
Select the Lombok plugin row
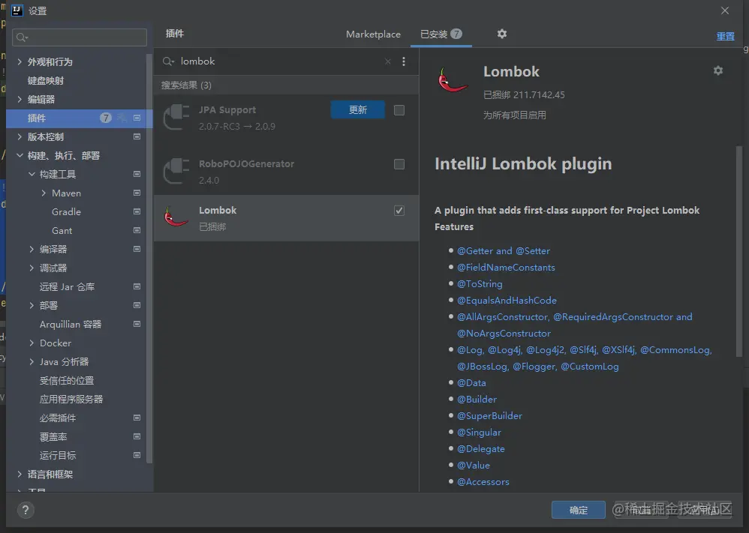(286, 217)
